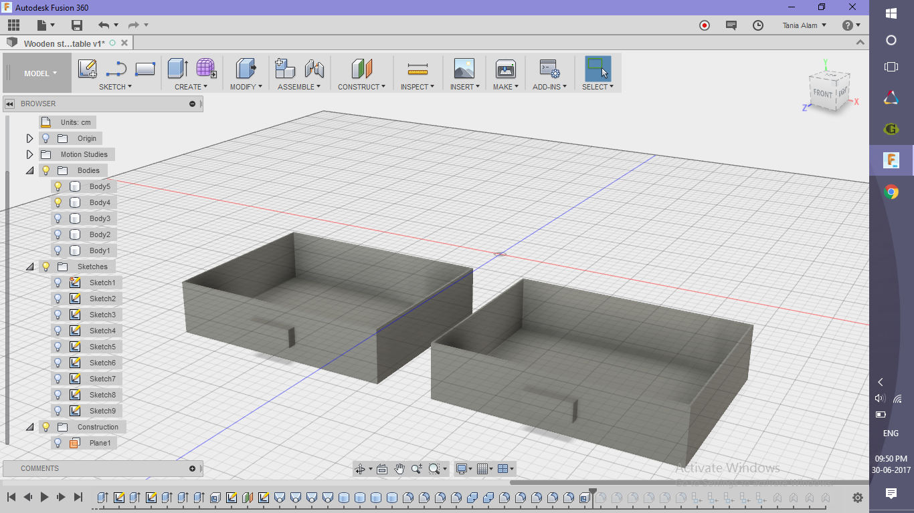Expand the Motion Studies folder arrow
914x513 pixels.
click(29, 154)
